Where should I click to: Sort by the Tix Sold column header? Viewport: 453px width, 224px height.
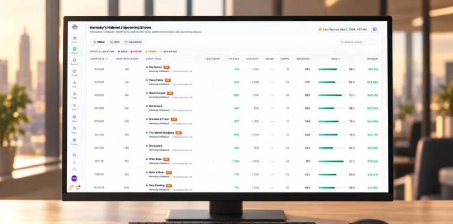point(234,59)
